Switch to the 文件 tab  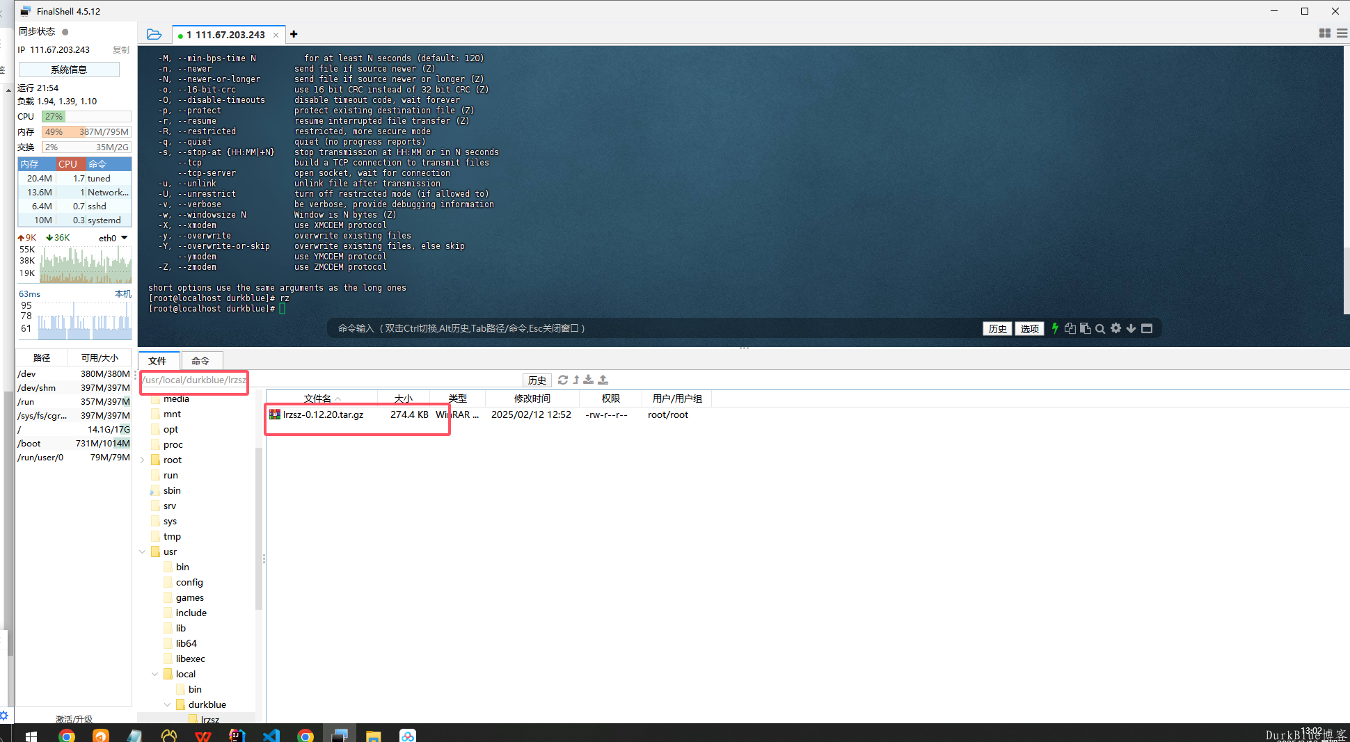point(158,361)
